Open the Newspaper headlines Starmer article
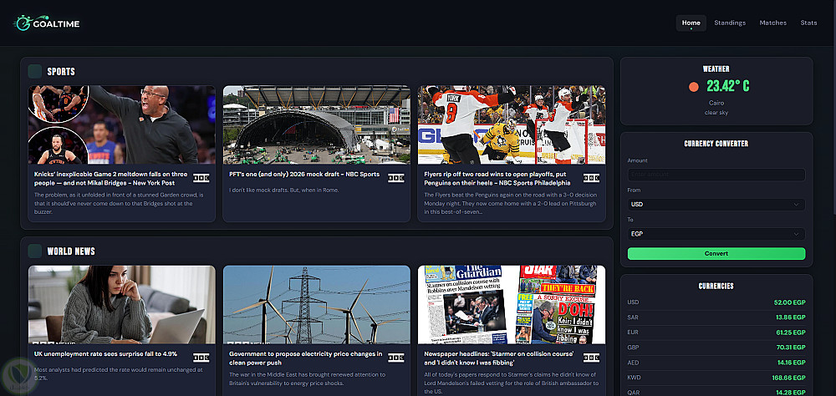 498,358
